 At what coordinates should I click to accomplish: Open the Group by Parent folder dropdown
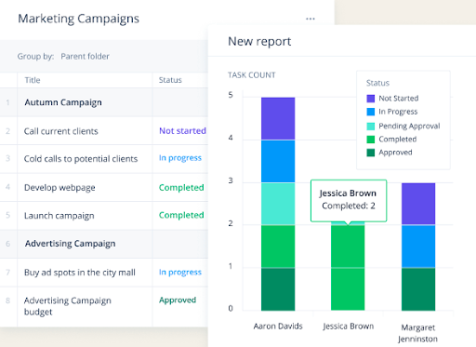(x=85, y=57)
